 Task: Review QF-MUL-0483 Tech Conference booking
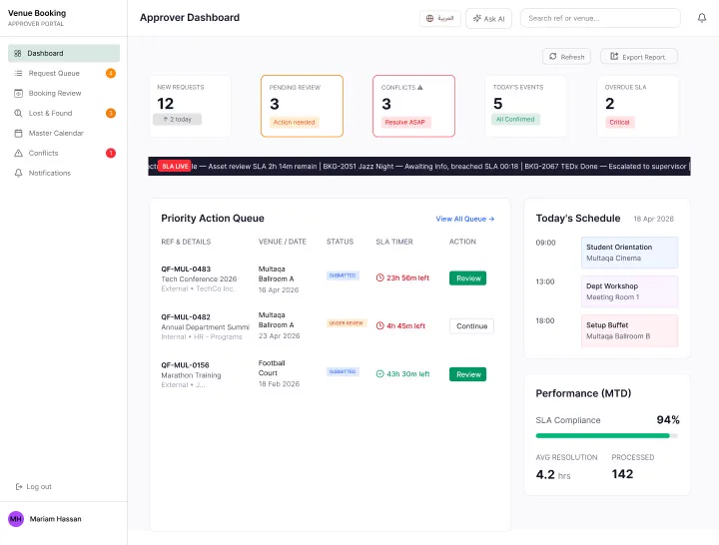point(467,278)
